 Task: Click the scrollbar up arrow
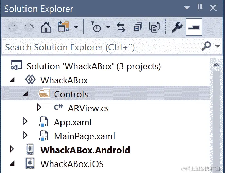(216, 65)
